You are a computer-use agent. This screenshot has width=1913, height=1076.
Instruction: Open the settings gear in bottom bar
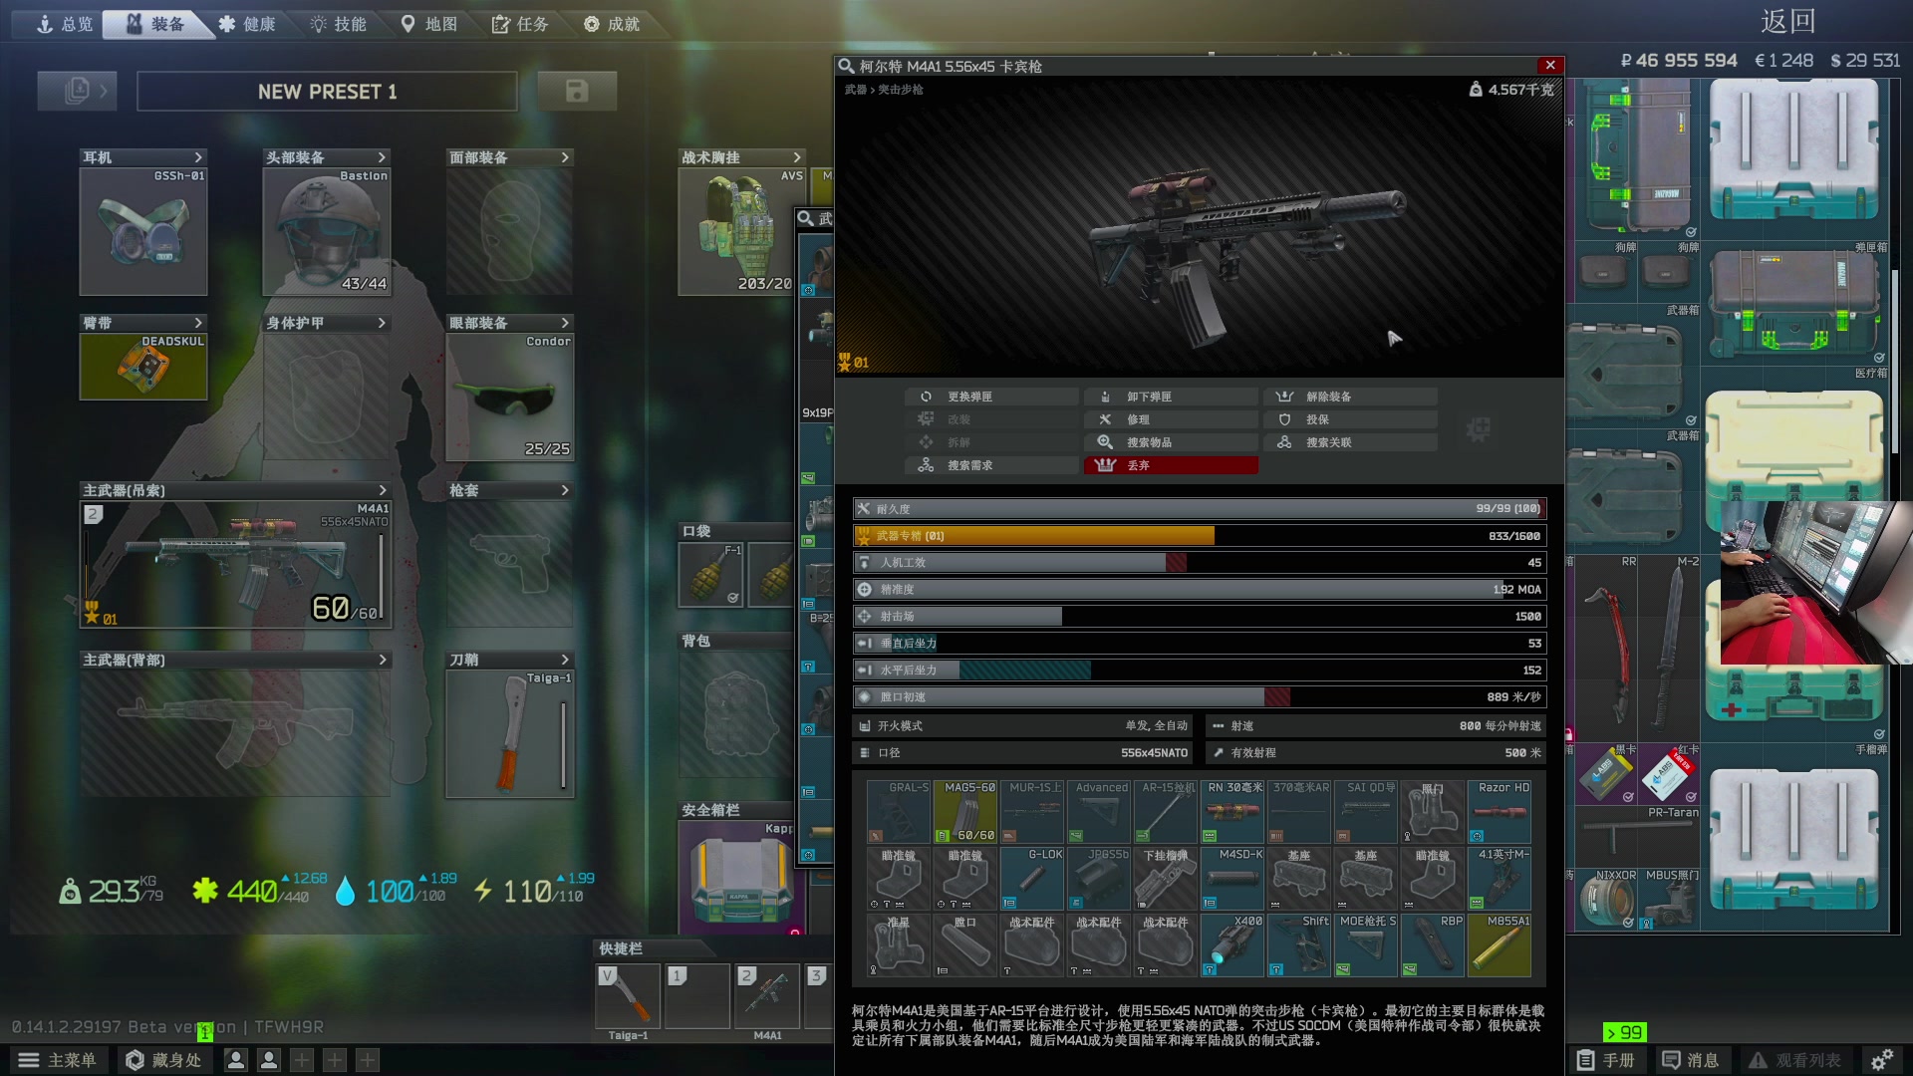tap(1881, 1060)
